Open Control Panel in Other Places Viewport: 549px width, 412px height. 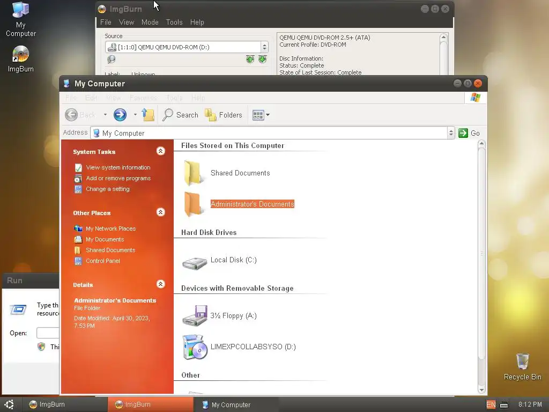[102, 261]
